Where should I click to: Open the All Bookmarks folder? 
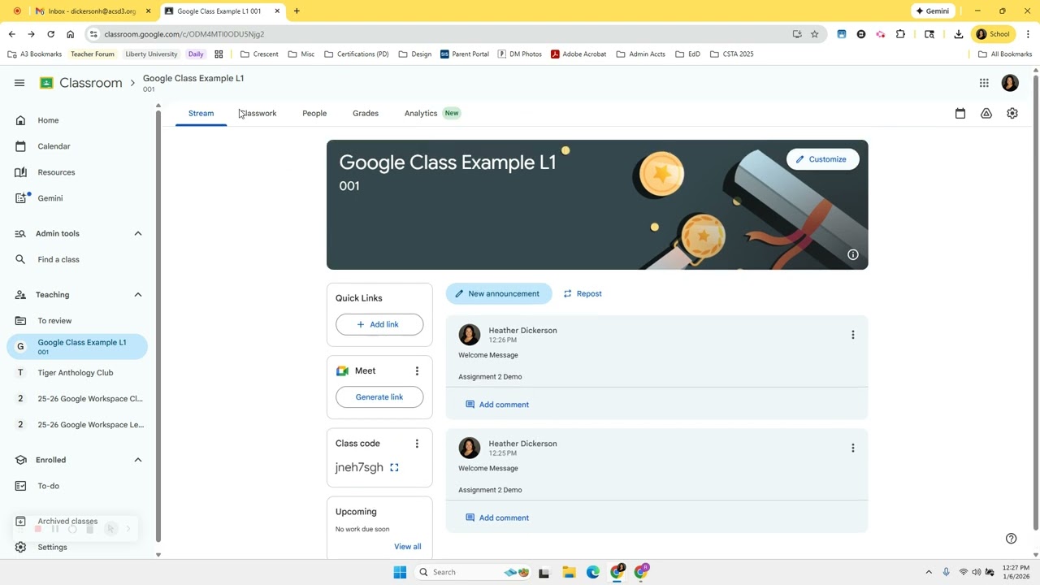coord(1005,54)
